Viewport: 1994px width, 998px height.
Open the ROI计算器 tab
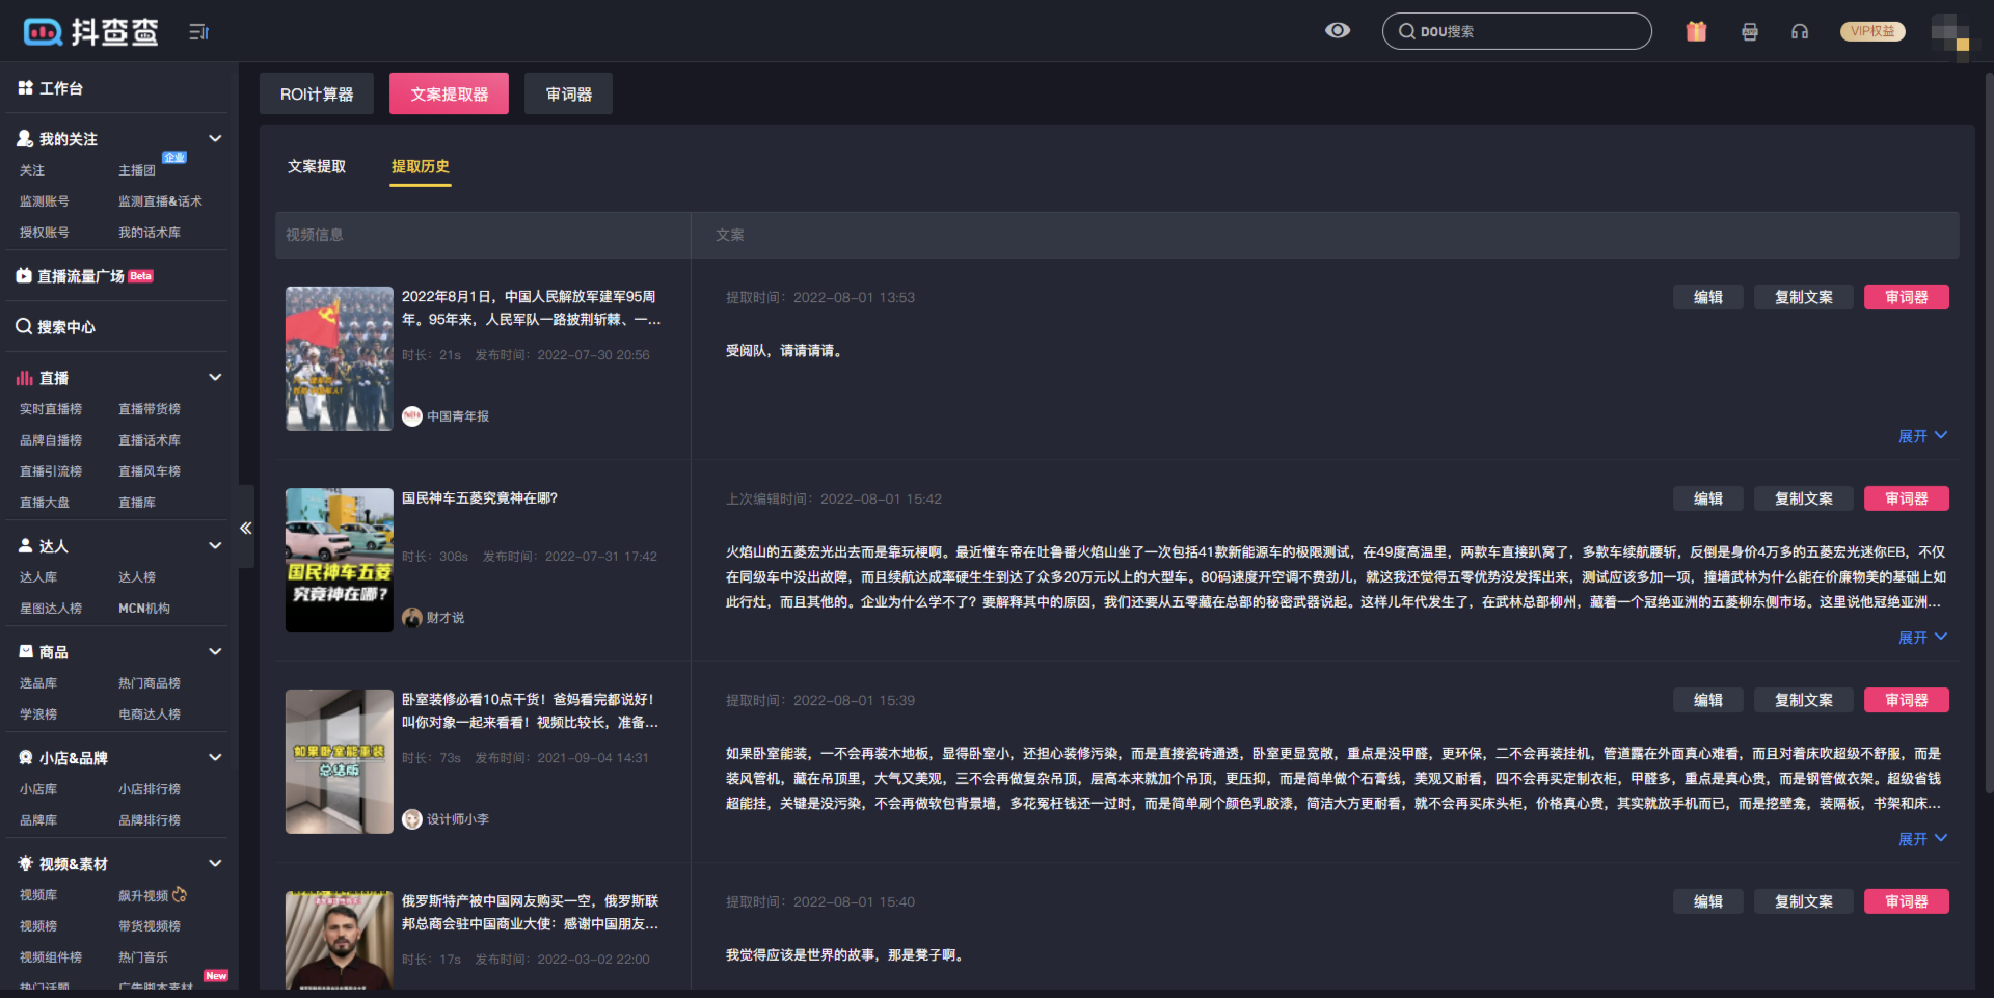(x=317, y=95)
